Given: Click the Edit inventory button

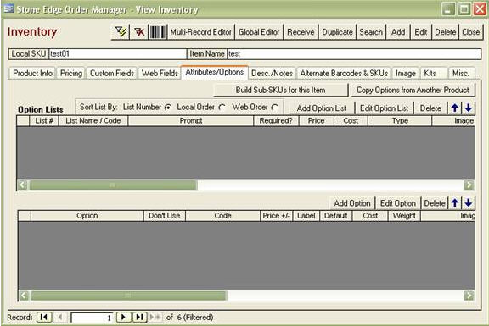Looking at the screenshot, I should point(421,32).
